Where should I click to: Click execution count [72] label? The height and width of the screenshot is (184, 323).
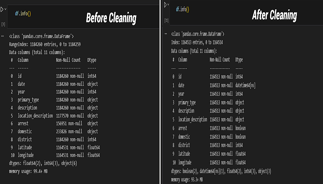[x=166, y=21]
